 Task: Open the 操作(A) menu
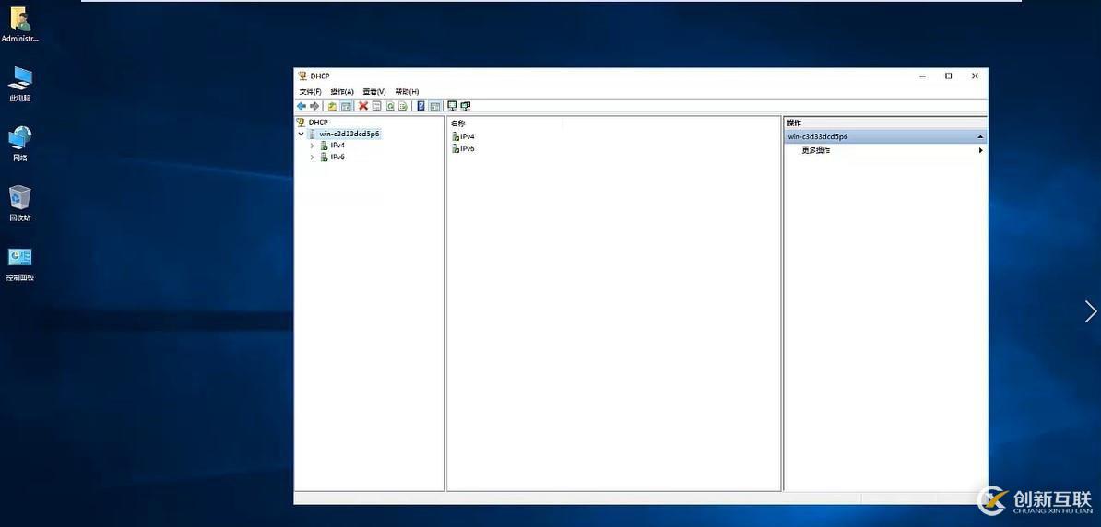coord(342,92)
